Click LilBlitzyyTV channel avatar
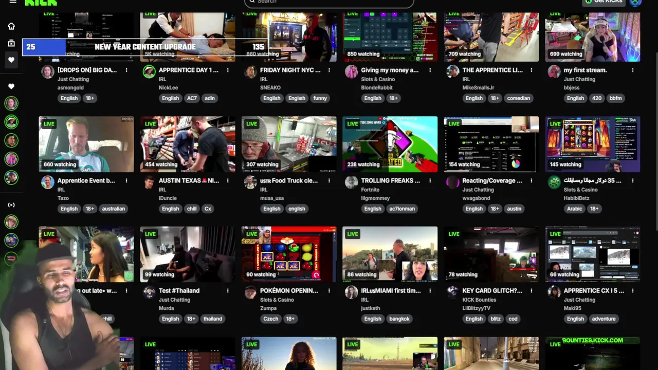This screenshot has width=658, height=370. coord(453,292)
